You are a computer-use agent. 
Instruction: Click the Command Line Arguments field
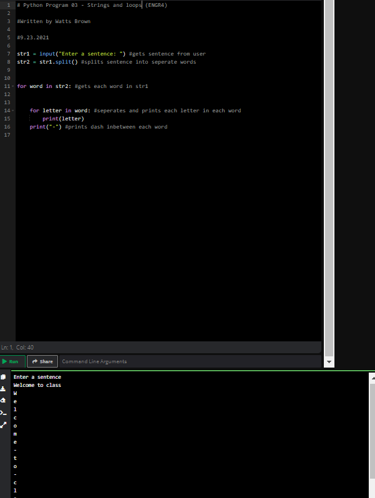(x=190, y=361)
